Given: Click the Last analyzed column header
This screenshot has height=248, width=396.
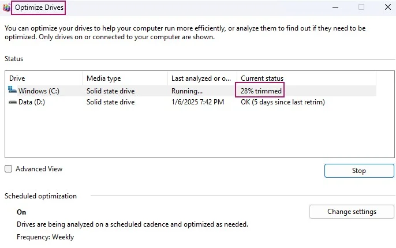Looking at the screenshot, I should point(201,78).
